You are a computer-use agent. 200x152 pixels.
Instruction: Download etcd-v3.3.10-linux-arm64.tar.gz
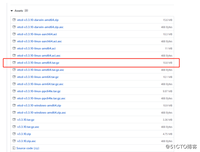point(38,77)
